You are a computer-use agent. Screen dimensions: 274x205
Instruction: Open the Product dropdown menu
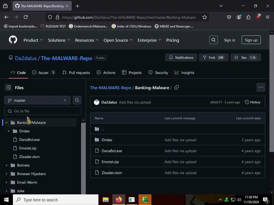tap(33, 40)
